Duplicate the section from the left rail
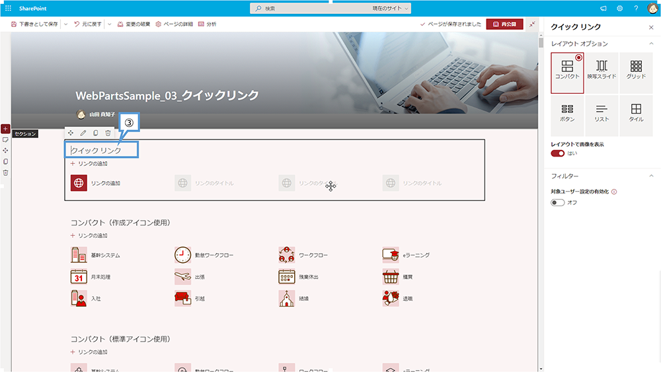This screenshot has height=372, width=661. point(5,161)
